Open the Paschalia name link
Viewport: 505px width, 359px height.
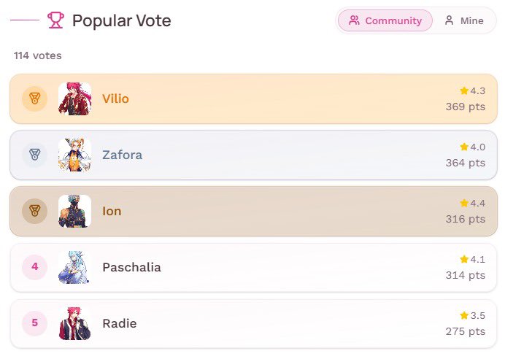pos(132,267)
